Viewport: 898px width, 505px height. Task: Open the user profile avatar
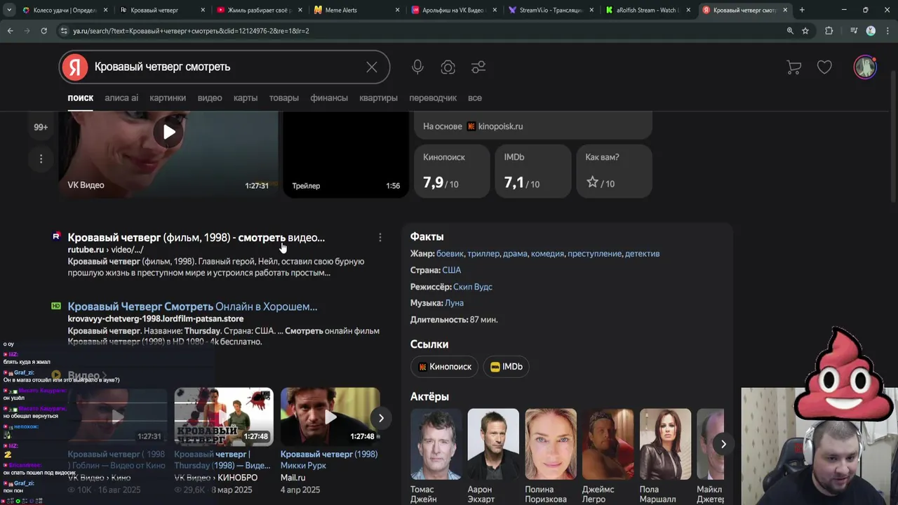coord(865,67)
